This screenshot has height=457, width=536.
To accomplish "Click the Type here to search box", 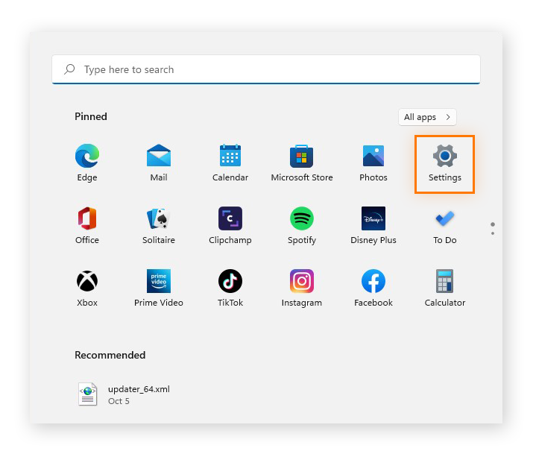I will tap(266, 69).
